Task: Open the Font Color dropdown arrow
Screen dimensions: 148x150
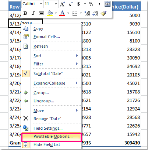Action: [x=68, y=13]
